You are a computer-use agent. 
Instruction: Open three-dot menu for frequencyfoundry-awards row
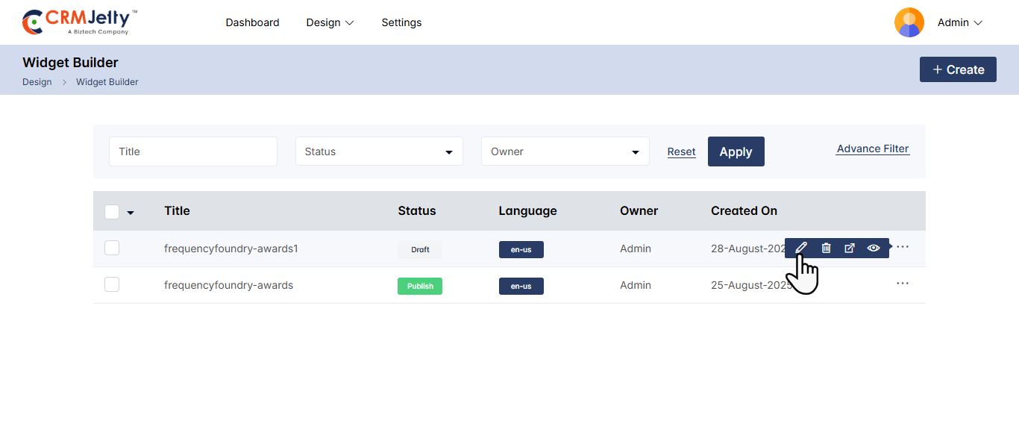pos(903,284)
